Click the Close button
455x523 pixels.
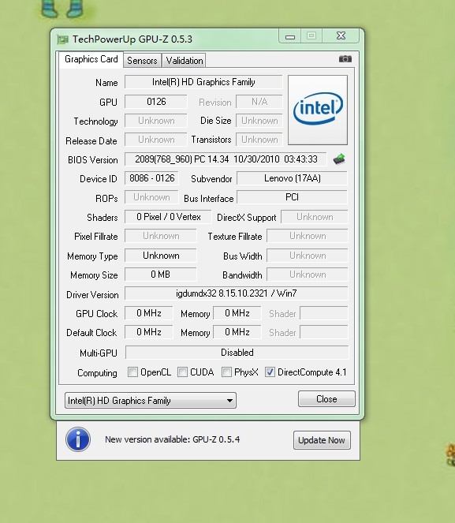pos(326,399)
